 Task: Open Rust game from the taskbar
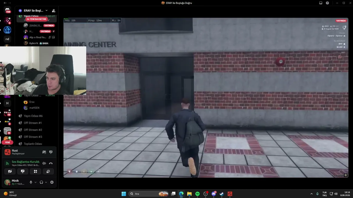(x=230, y=194)
